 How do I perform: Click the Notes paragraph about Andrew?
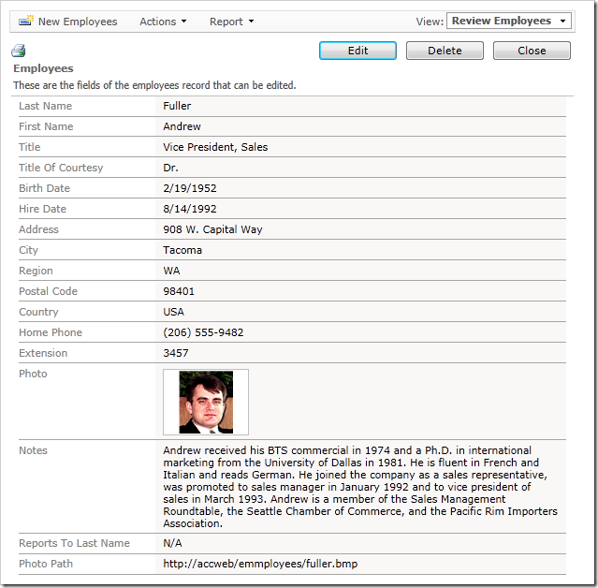click(x=360, y=487)
